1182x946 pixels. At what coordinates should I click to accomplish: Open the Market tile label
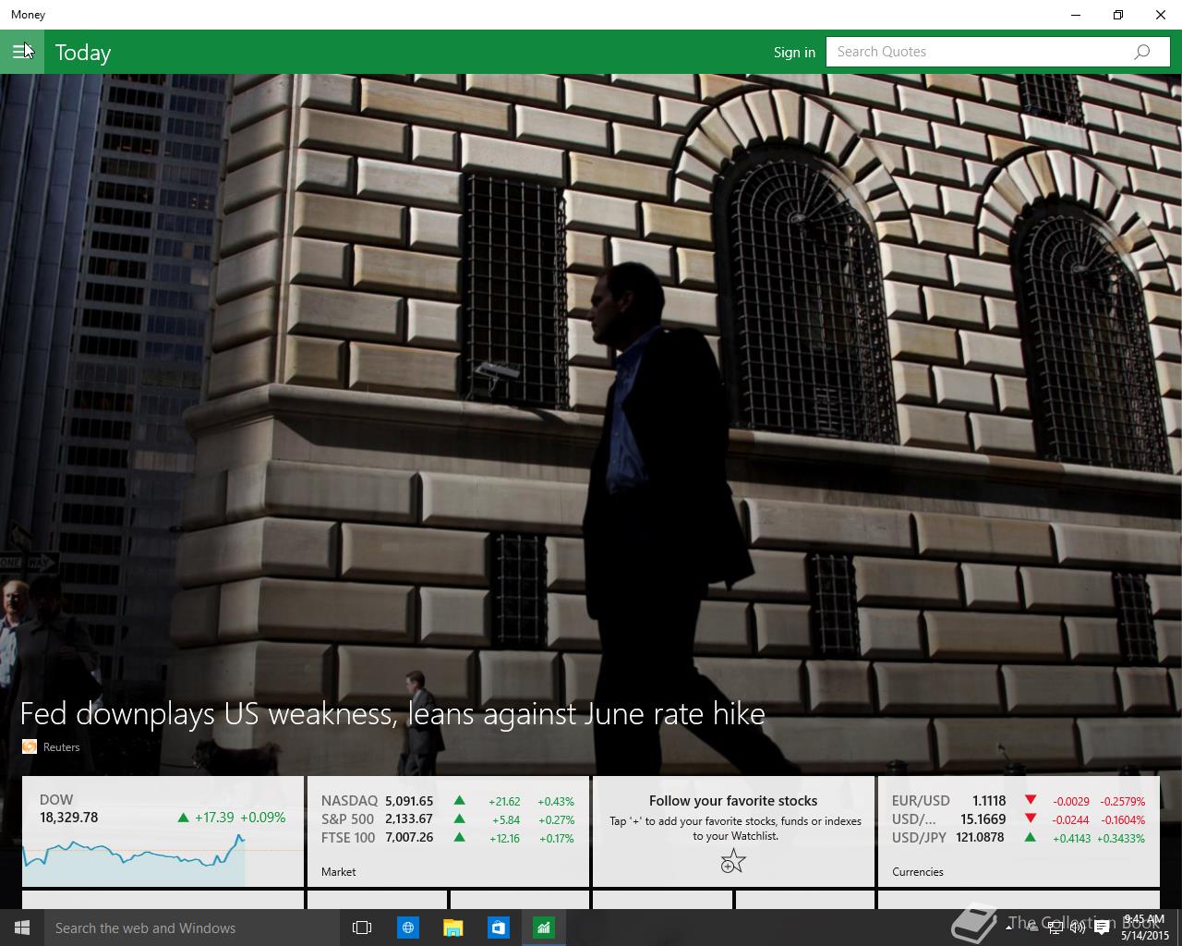coord(338,871)
